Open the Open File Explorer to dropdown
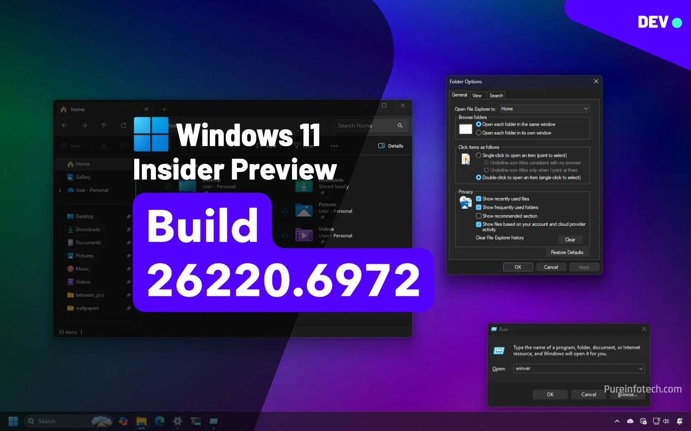 (545, 109)
